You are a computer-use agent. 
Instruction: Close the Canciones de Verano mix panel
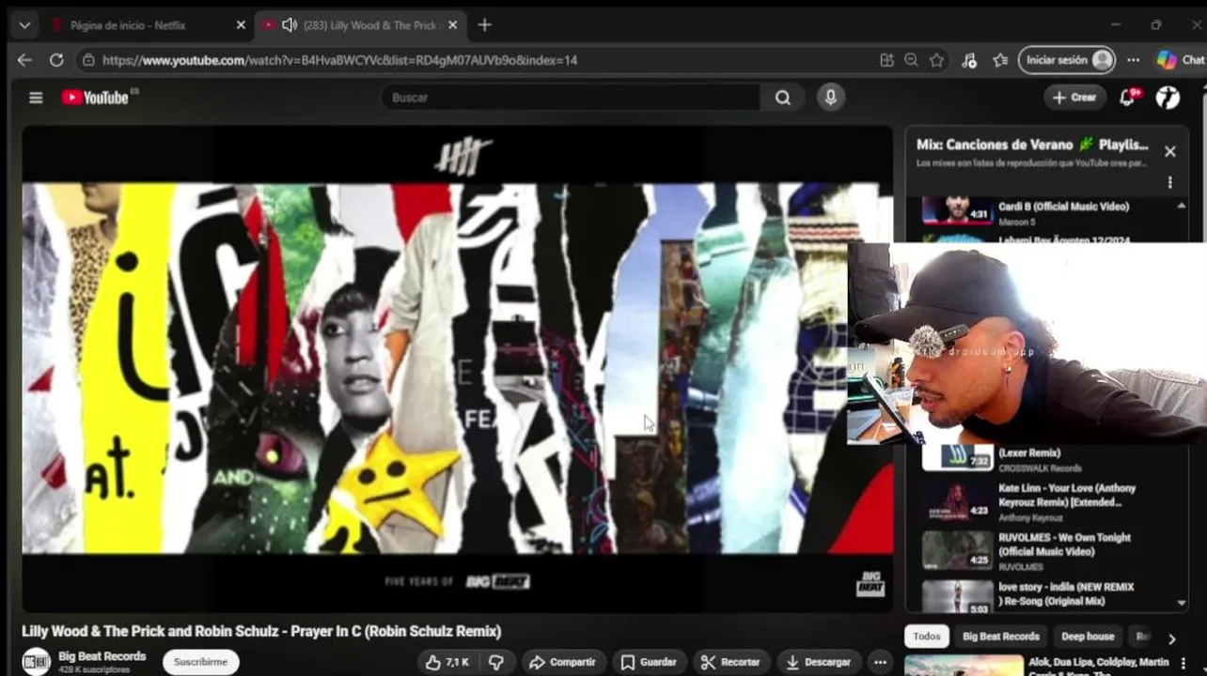click(1169, 151)
